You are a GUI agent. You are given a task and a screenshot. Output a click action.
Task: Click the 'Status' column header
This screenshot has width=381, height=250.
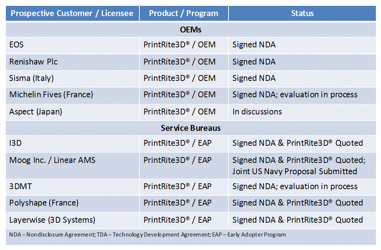click(x=302, y=13)
